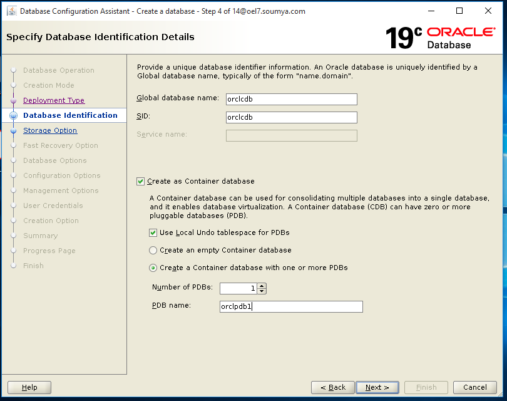
Task: Click the Cancel button
Action: tap(474, 387)
